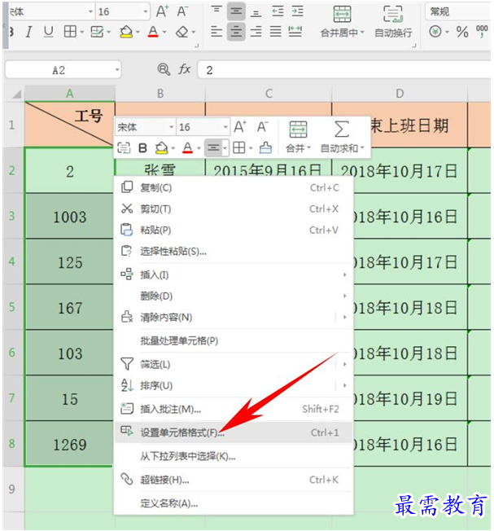Click the 自动换行 wrap text button
The width and height of the screenshot is (494, 531).
click(393, 21)
